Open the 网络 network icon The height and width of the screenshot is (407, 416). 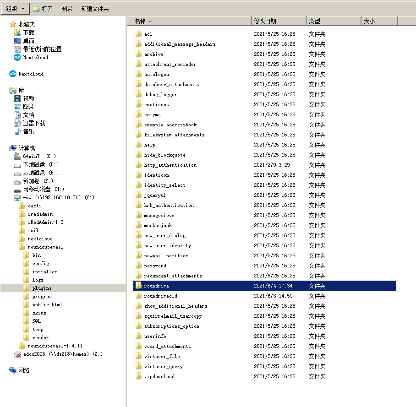(13, 370)
